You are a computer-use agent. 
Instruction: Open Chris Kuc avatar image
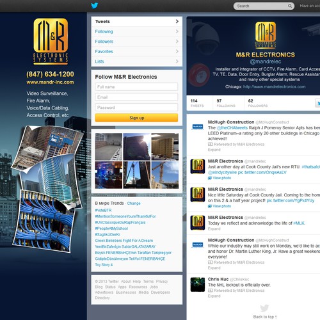pos(198,284)
